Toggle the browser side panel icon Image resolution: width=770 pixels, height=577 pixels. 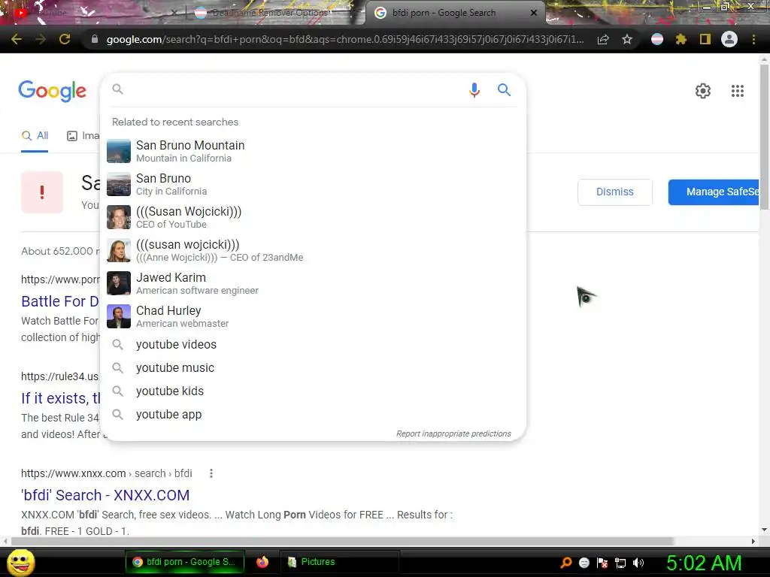(705, 39)
